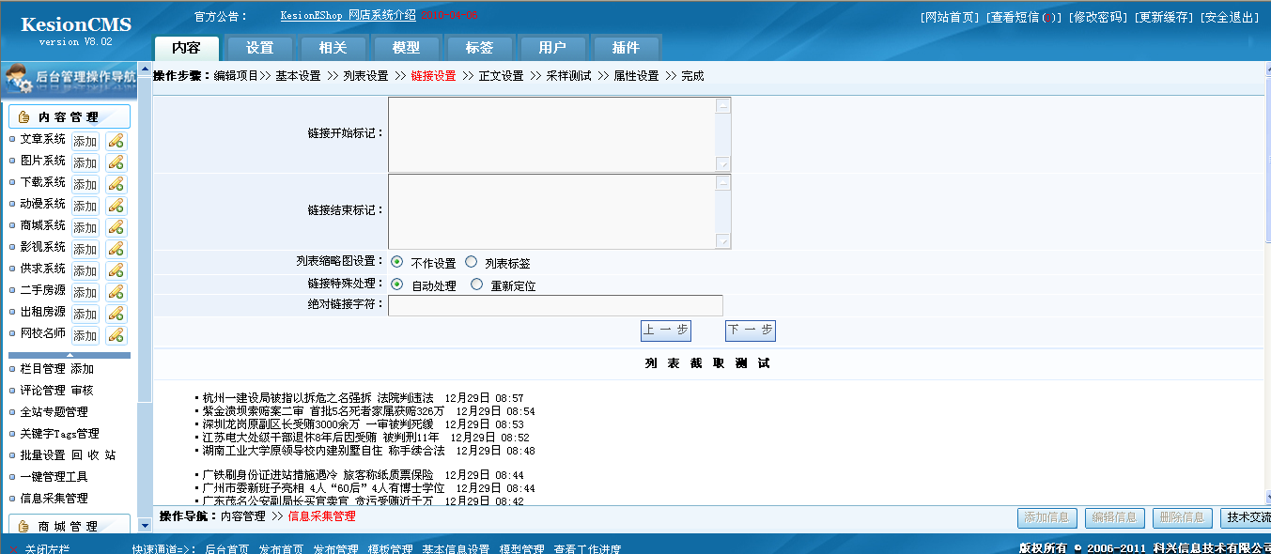Open 发布管理 in the quick links bar
This screenshot has width=1271, height=554.
pos(335,549)
